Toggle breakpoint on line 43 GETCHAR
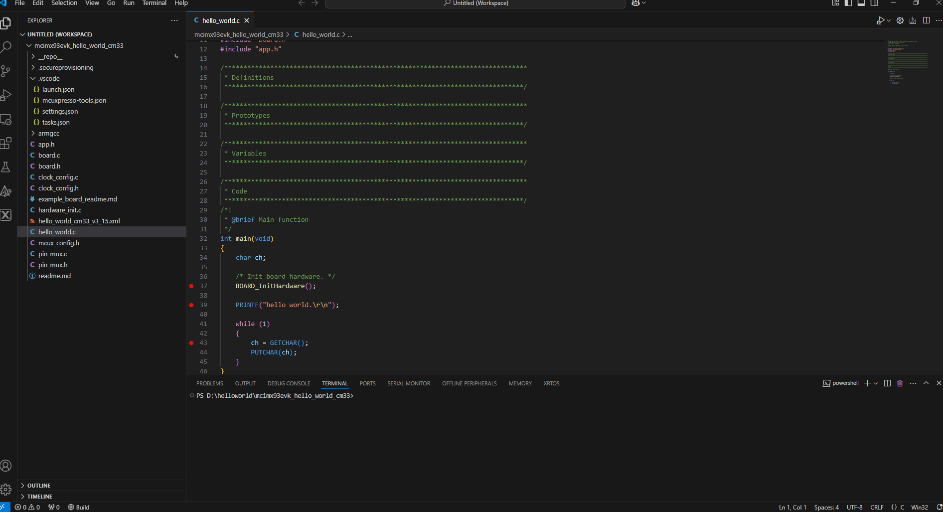Image resolution: width=943 pixels, height=512 pixels. pyautogui.click(x=191, y=343)
